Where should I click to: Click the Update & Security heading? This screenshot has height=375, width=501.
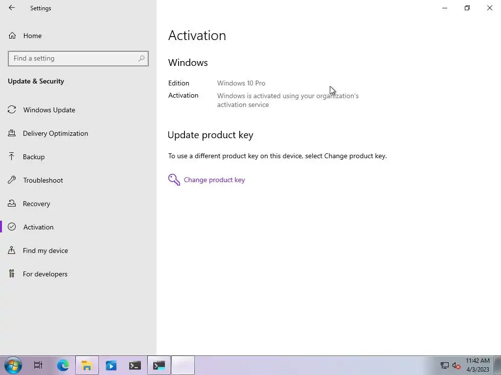point(36,82)
